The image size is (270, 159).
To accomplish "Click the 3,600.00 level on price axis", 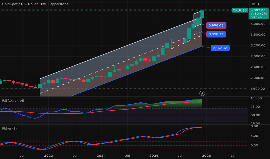I will pyautogui.click(x=258, y=35).
